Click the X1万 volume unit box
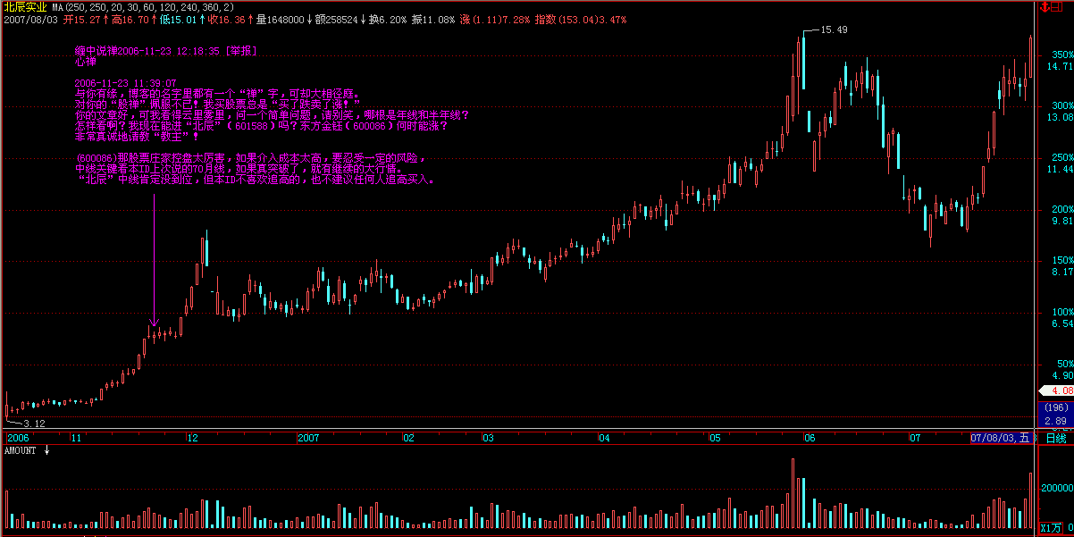The image size is (1074, 537). pyautogui.click(x=1053, y=529)
